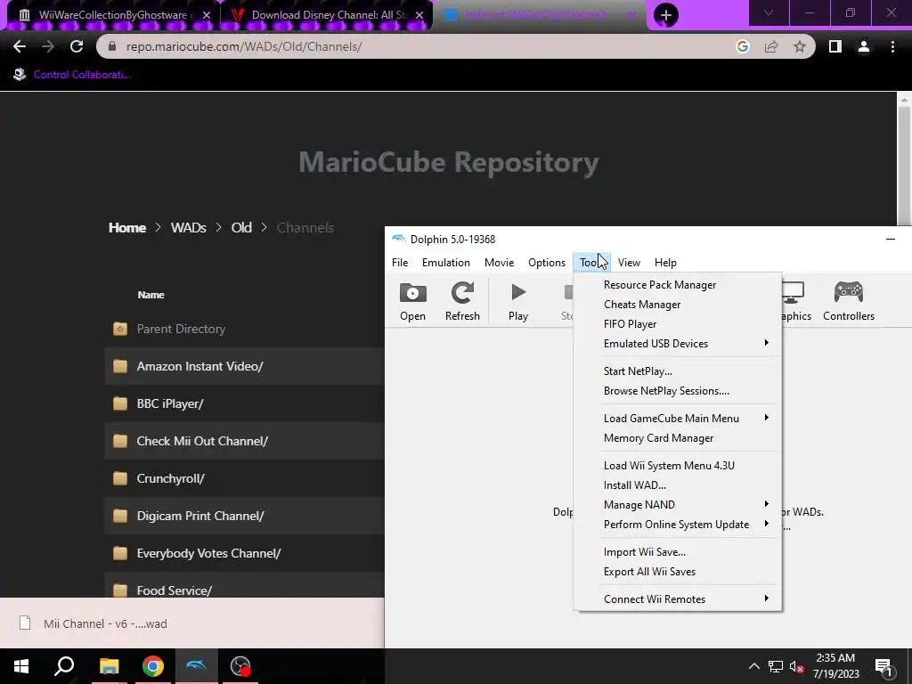Open the Chrome profile icon
Viewport: 912px width, 684px height.
click(x=864, y=46)
